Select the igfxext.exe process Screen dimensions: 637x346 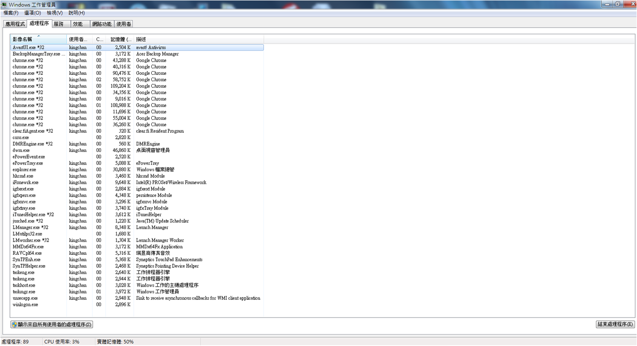coord(137,189)
